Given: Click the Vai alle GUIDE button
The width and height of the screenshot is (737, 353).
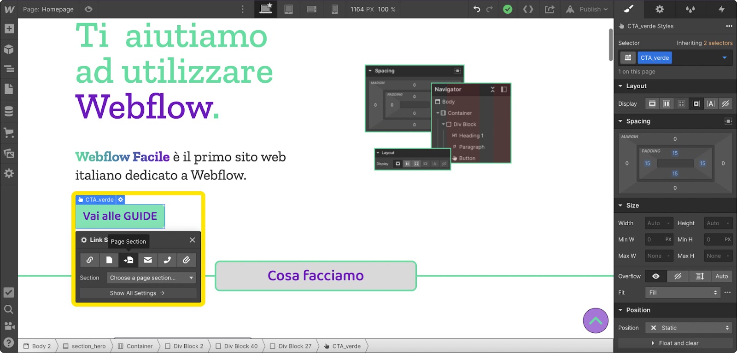Looking at the screenshot, I should pyautogui.click(x=120, y=216).
